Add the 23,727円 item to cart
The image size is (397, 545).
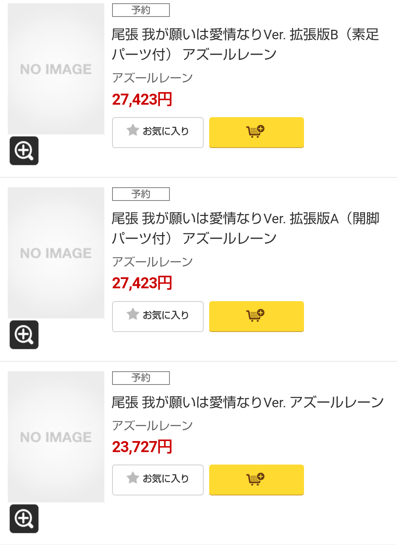pos(256,480)
